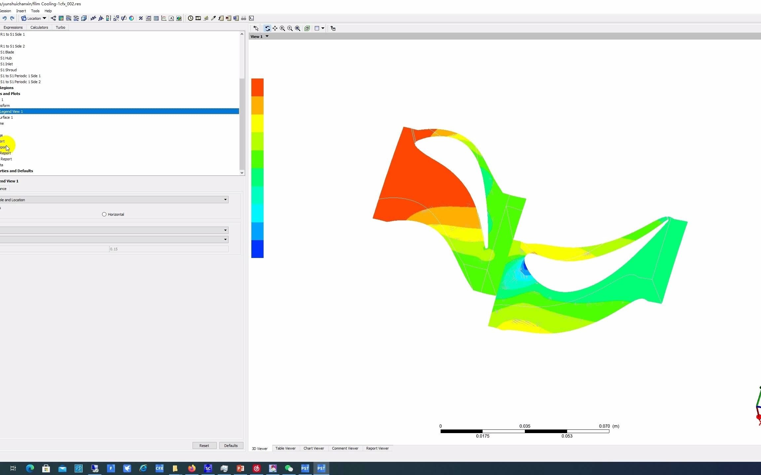Insert a Comment (letter A) icon
Screen dimensions: 761x475
[171, 18]
